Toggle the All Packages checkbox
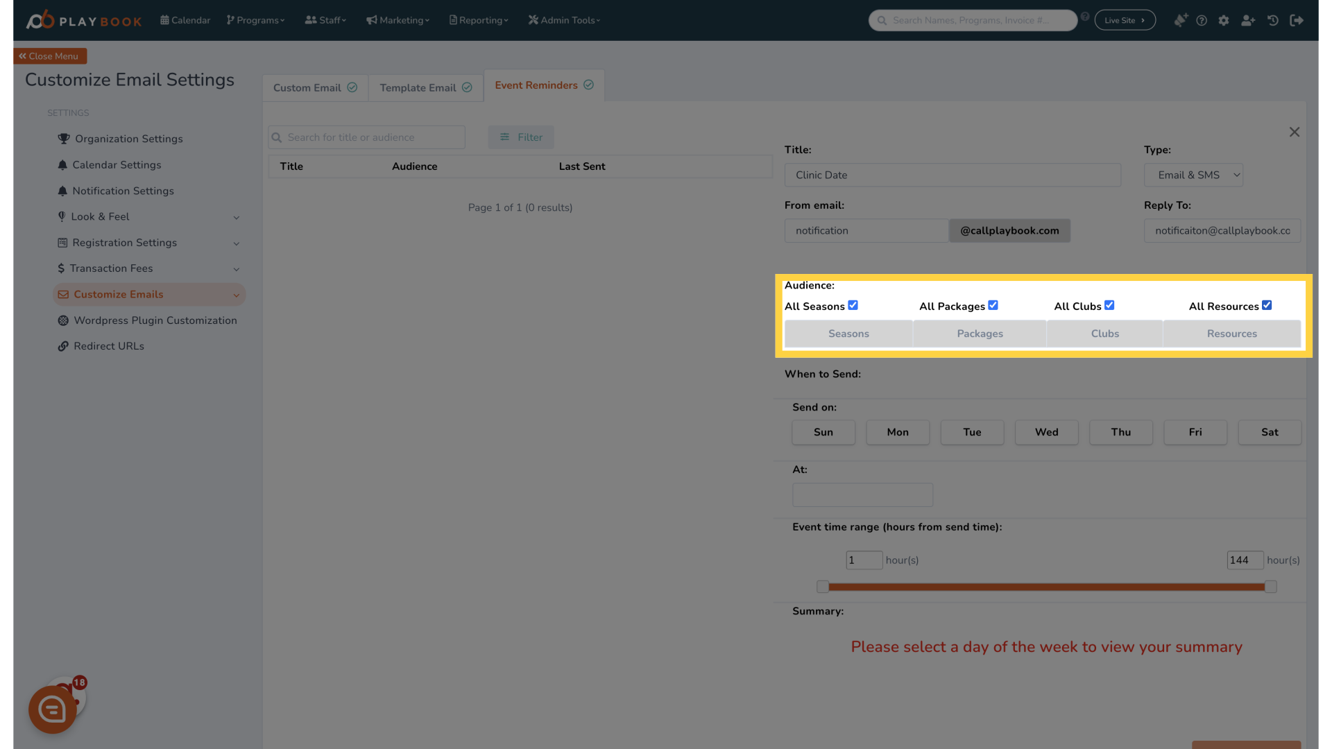This screenshot has width=1332, height=749. [993, 305]
